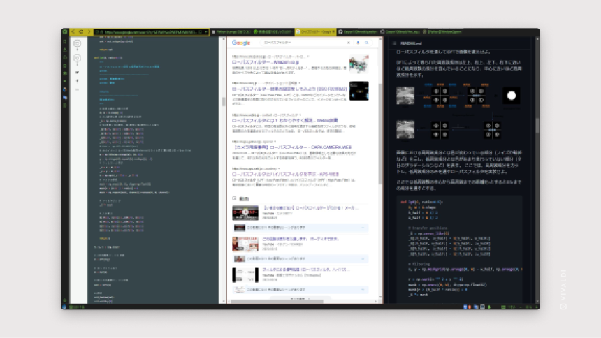The height and width of the screenshot is (338, 601).
Task: Play the first YouTube video result thumbnail
Action: pyautogui.click(x=245, y=213)
